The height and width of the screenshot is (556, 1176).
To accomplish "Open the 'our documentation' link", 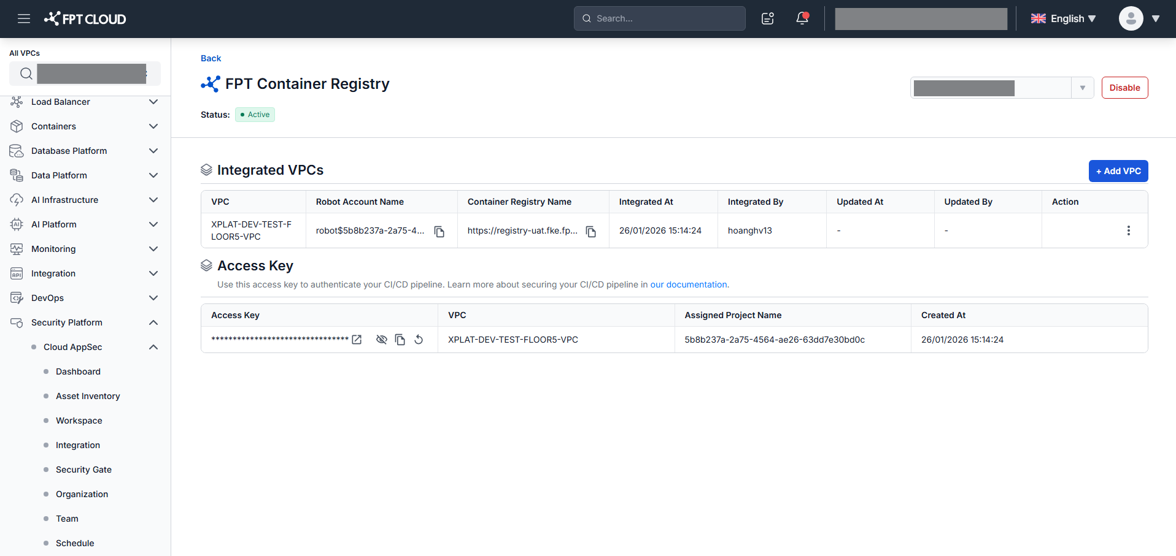I will (x=689, y=284).
